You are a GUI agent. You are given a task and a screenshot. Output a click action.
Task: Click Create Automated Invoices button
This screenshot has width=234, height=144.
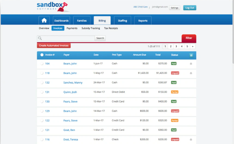pos(54,46)
